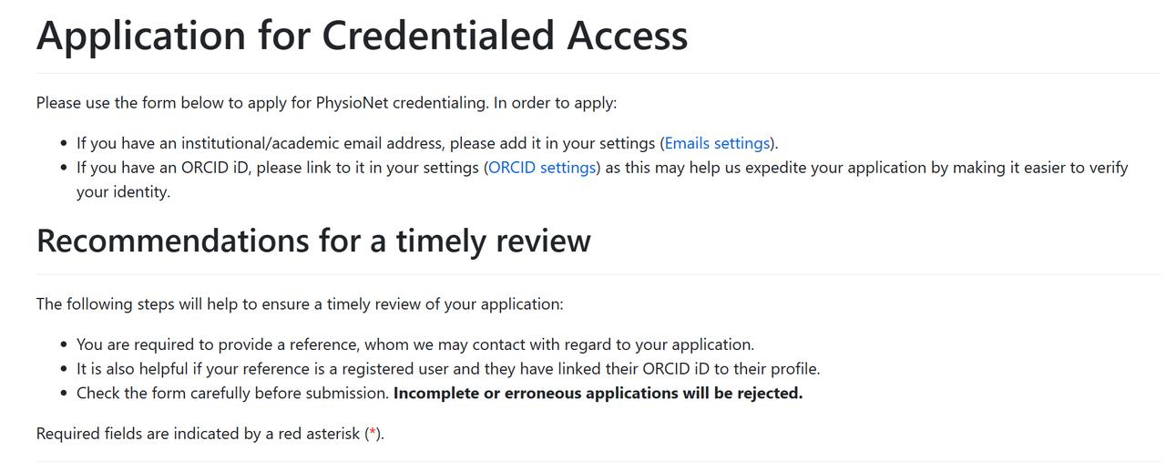Click the divider line below the Required fields note
The height and width of the screenshot is (472, 1166).
tap(583, 462)
